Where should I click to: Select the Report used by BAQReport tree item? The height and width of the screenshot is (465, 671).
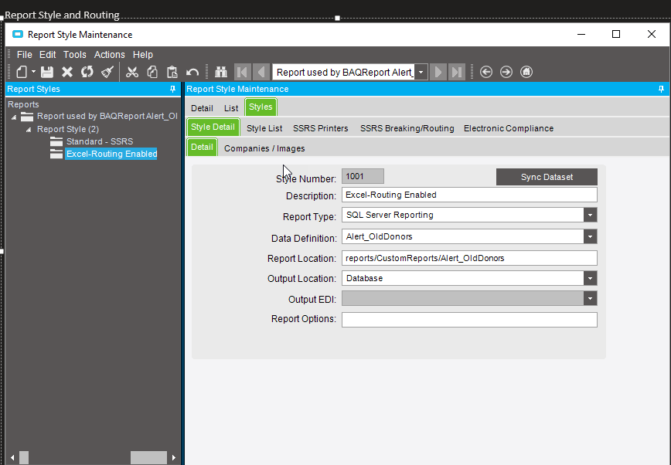tap(107, 117)
